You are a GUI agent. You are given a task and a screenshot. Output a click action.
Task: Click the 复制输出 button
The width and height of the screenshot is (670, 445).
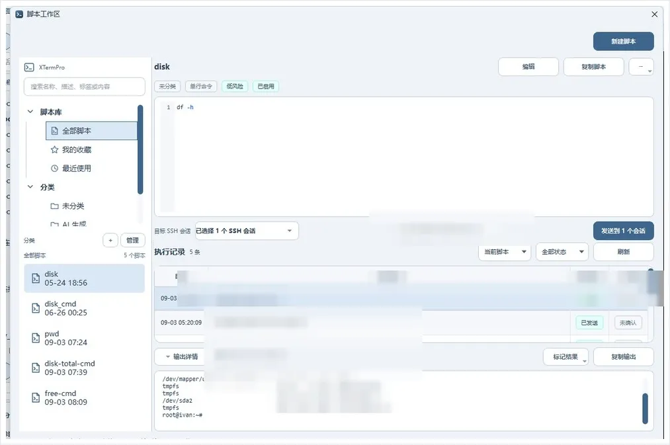click(x=624, y=356)
